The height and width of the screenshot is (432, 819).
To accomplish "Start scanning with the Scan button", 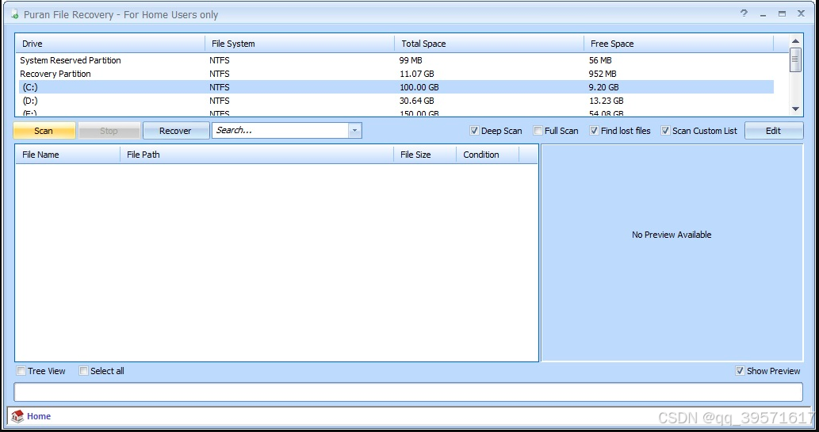I will click(x=44, y=131).
